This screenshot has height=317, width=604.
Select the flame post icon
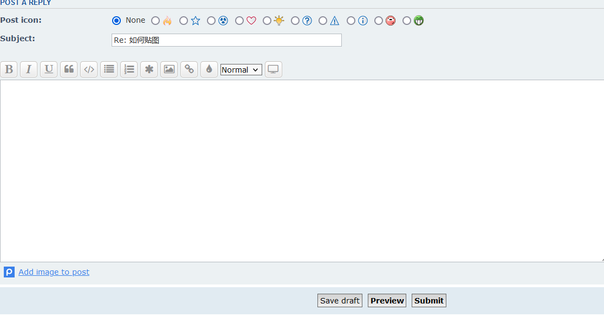click(155, 21)
